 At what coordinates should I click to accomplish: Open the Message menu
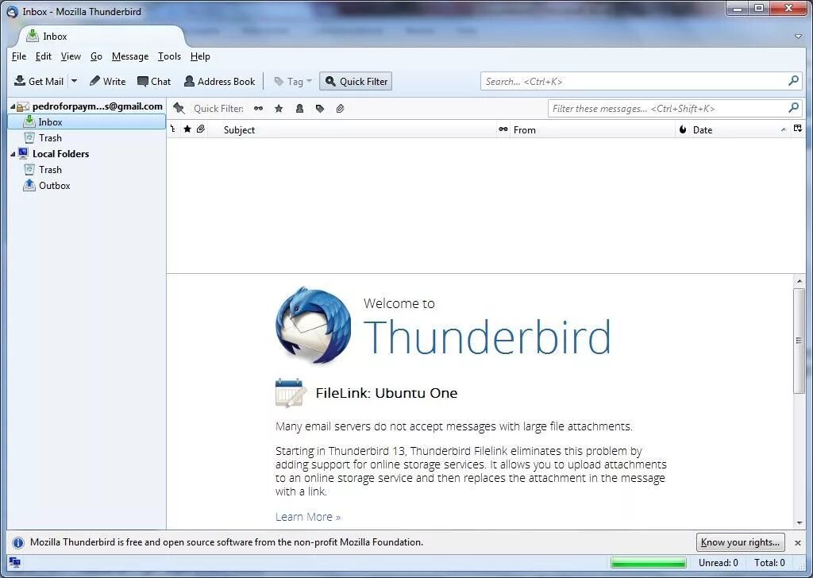[130, 56]
